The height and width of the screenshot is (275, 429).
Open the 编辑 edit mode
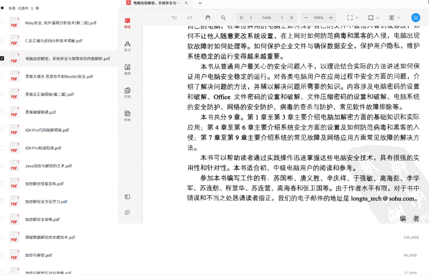pyautogui.click(x=127, y=69)
